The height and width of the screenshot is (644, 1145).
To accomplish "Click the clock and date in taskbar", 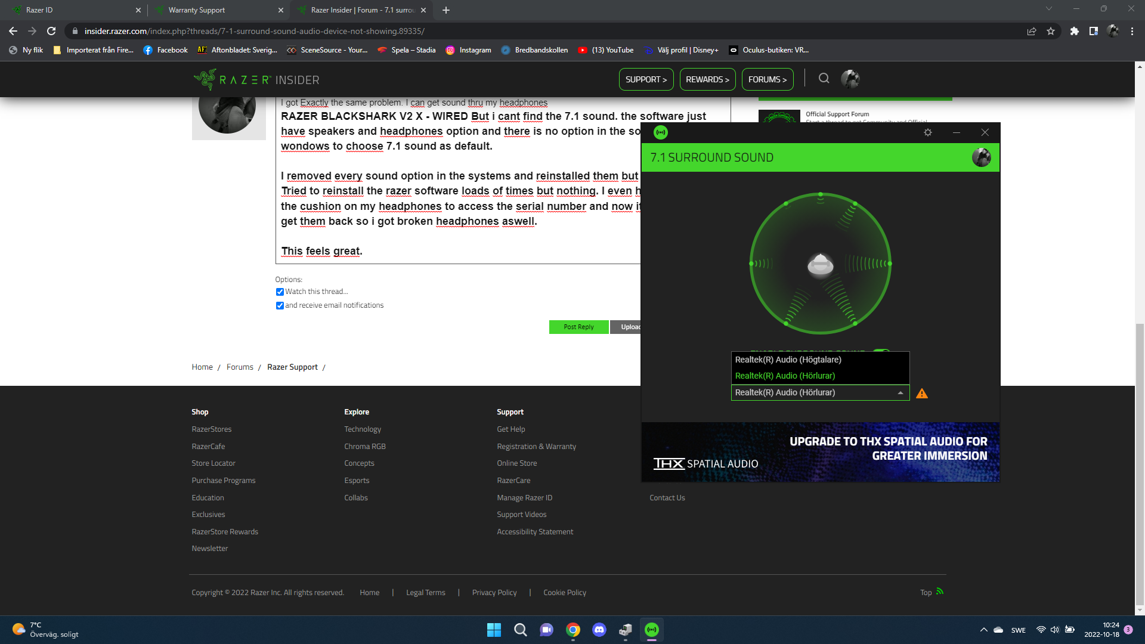I will coord(1101,630).
